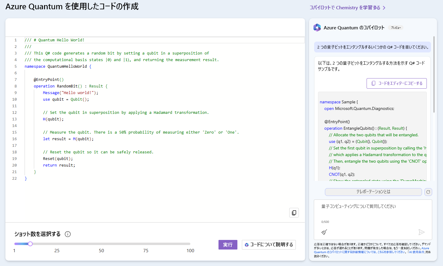
Task: Click 'return result;' code line
Action: (x=59, y=165)
